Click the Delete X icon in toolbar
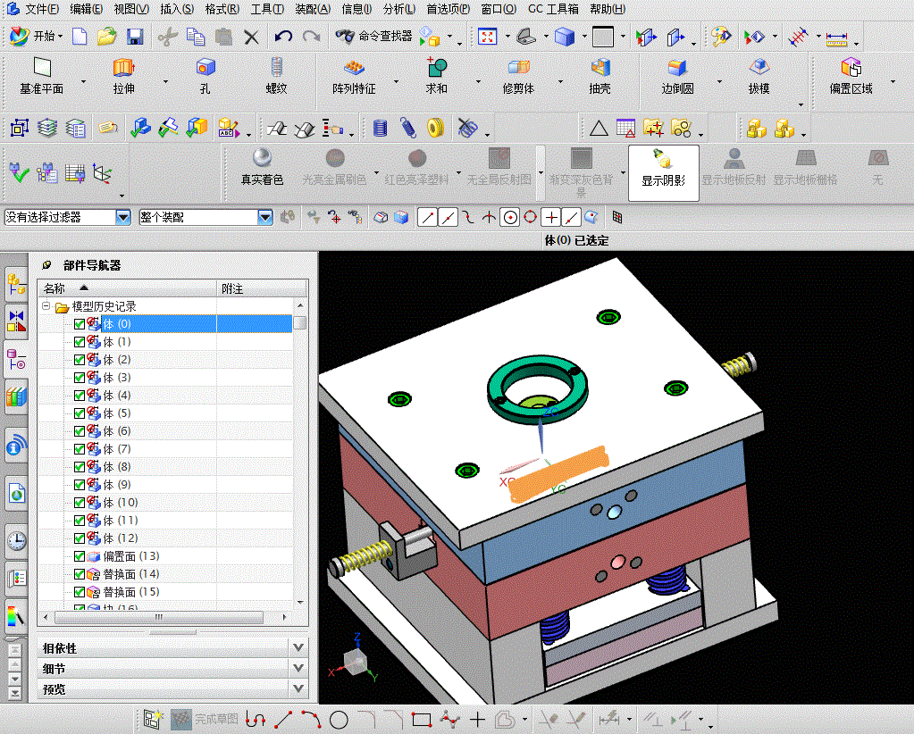914x734 pixels. (251, 38)
